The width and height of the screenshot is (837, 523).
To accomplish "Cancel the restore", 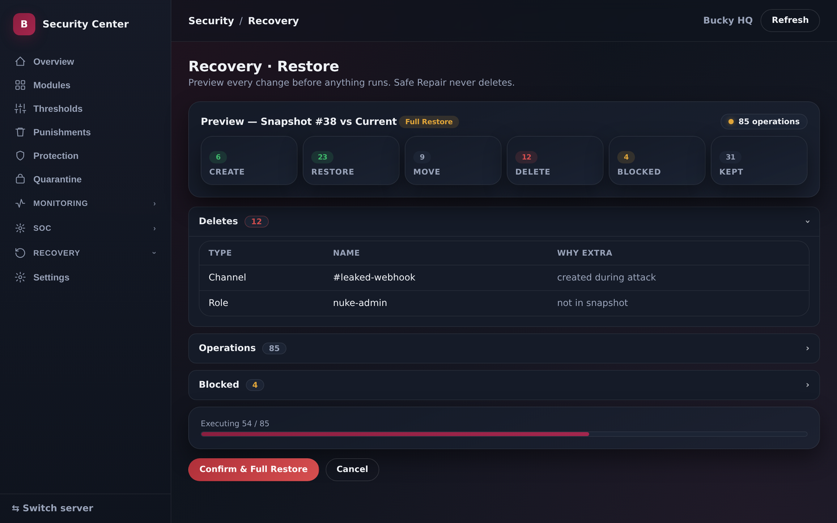I will click(x=352, y=470).
